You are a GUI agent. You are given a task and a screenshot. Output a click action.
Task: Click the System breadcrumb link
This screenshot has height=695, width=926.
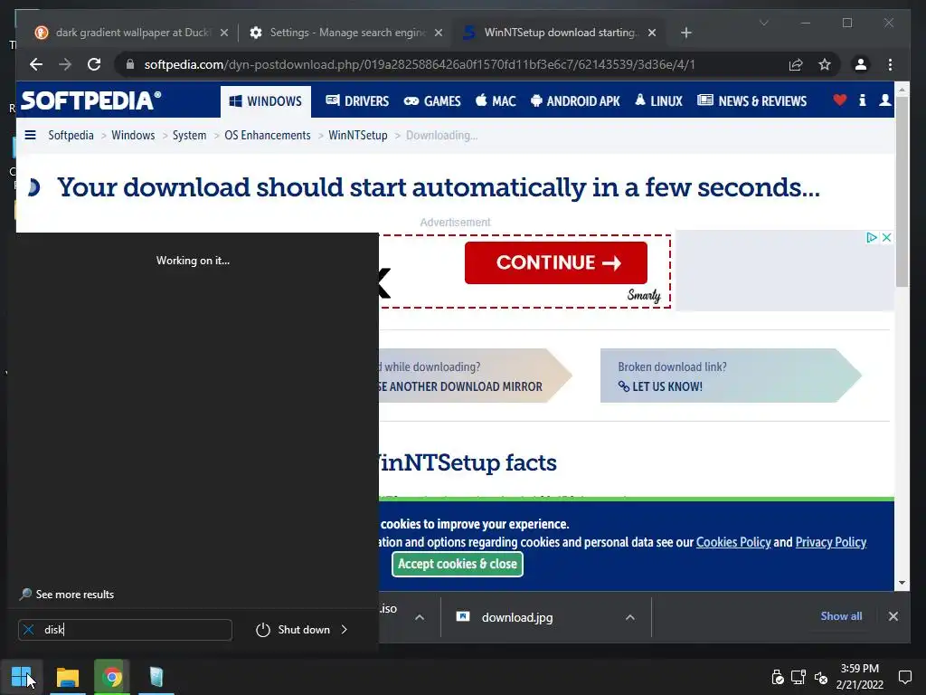[189, 136]
